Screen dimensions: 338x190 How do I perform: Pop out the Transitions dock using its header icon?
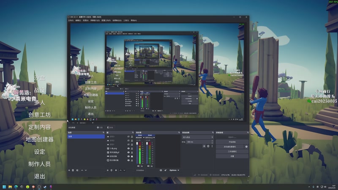[x=213, y=133]
